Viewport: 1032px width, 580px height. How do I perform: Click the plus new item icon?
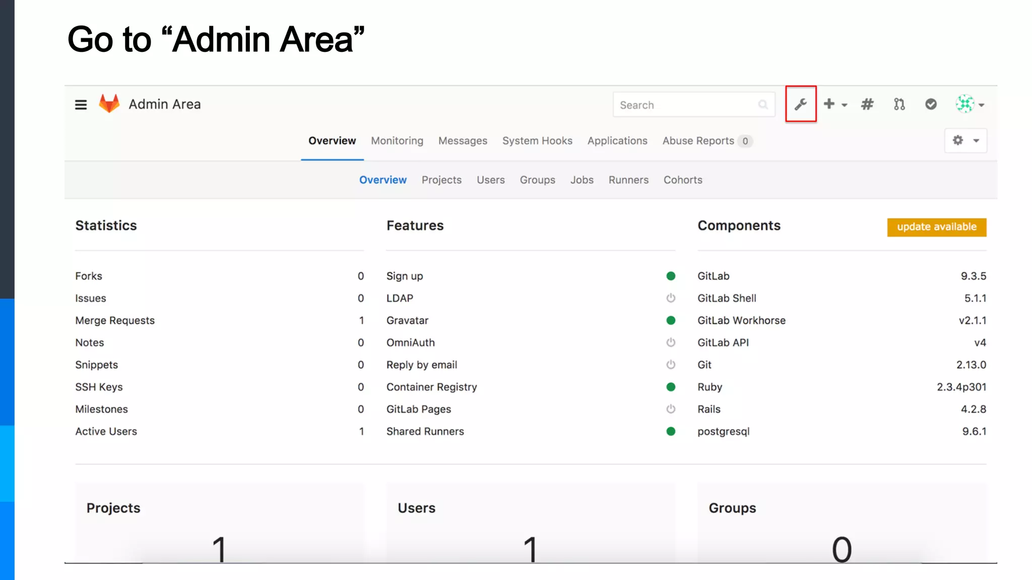(x=829, y=104)
